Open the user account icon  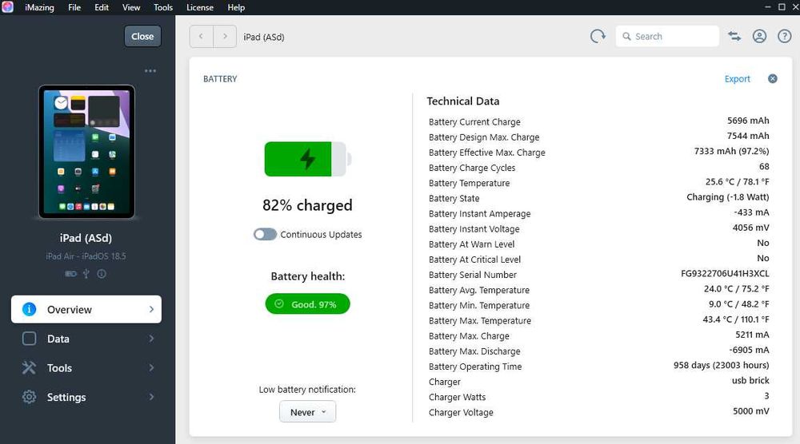tap(759, 36)
